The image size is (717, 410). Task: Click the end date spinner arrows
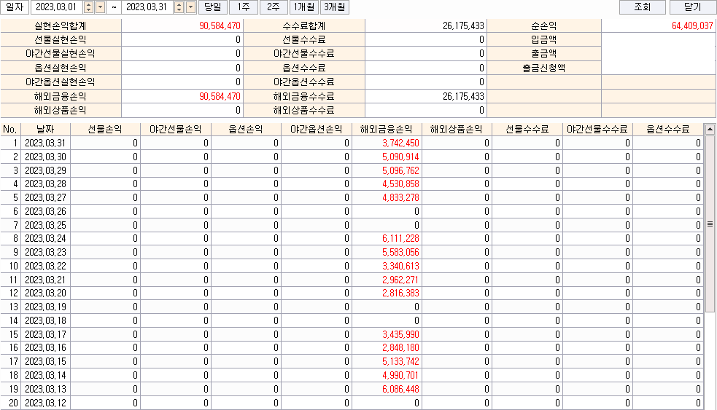click(179, 7)
